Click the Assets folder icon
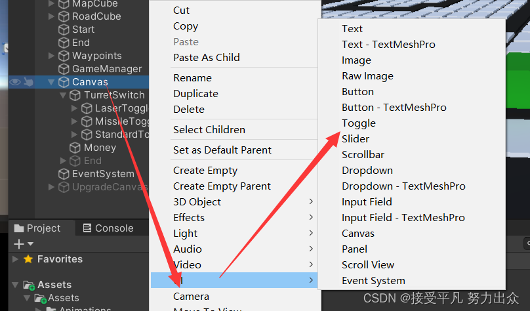This screenshot has height=311, width=530. pyautogui.click(x=29, y=285)
